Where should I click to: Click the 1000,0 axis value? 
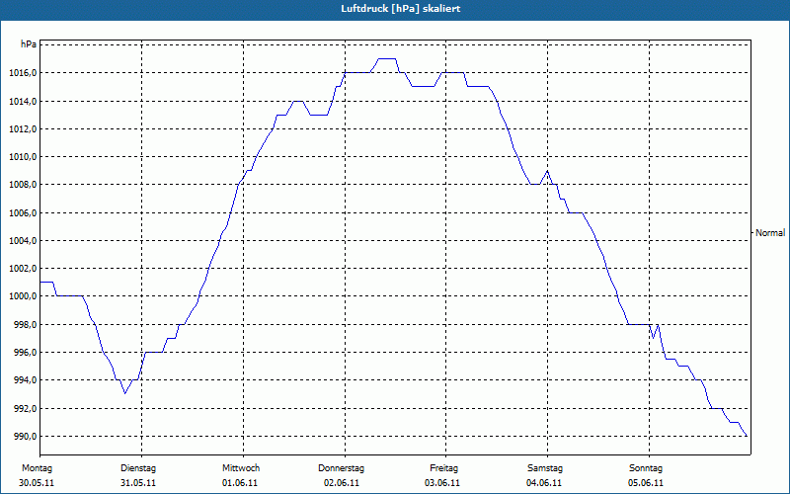coord(23,296)
